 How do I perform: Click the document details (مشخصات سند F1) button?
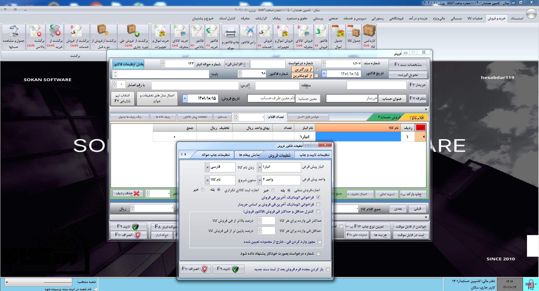[408, 64]
